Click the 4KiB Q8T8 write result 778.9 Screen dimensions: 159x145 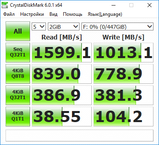pyautogui.click(x=123, y=74)
